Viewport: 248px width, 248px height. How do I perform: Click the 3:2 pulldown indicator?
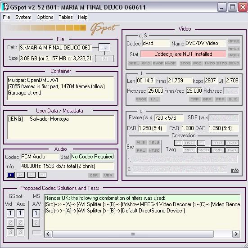click(x=233, y=99)
